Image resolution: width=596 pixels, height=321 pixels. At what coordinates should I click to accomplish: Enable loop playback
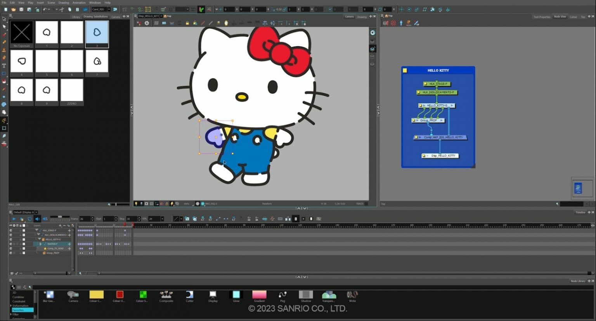[29, 219]
